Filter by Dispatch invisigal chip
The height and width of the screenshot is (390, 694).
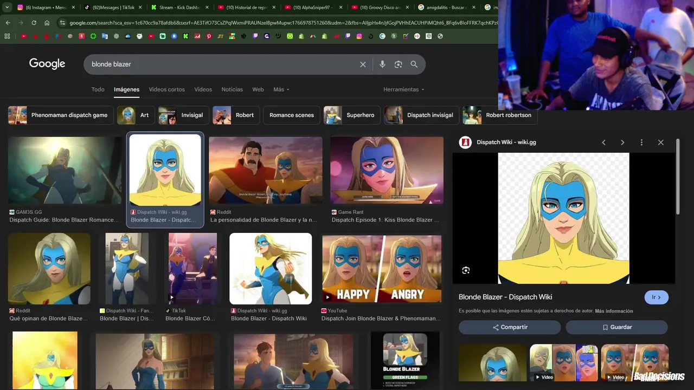pyautogui.click(x=421, y=115)
